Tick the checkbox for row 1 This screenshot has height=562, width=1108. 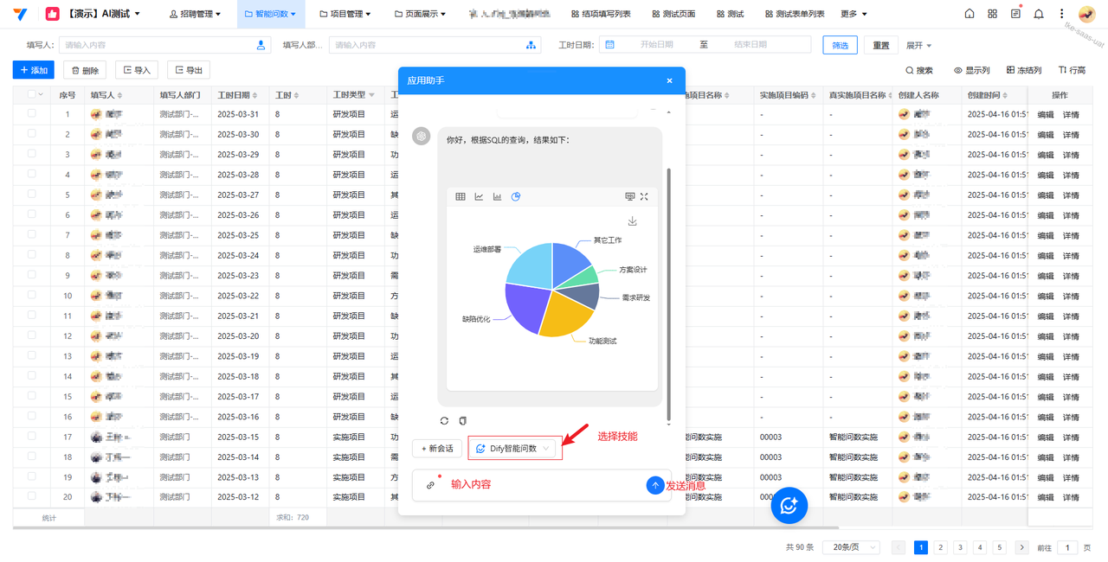tap(32, 113)
